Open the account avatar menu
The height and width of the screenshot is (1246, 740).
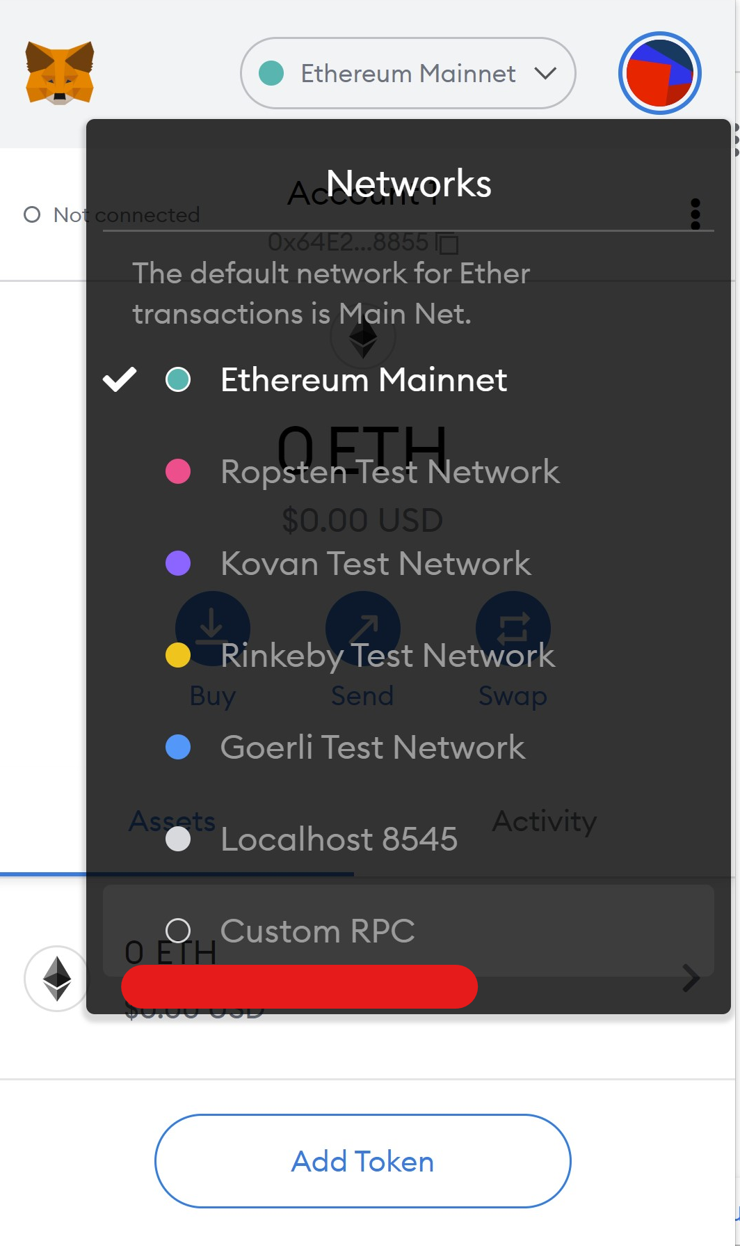tap(659, 73)
